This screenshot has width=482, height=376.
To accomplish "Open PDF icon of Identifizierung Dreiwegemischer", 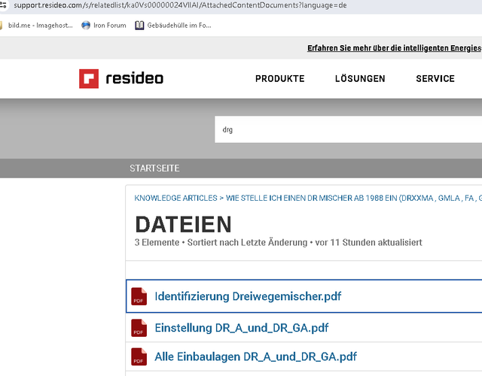I will coord(139,296).
